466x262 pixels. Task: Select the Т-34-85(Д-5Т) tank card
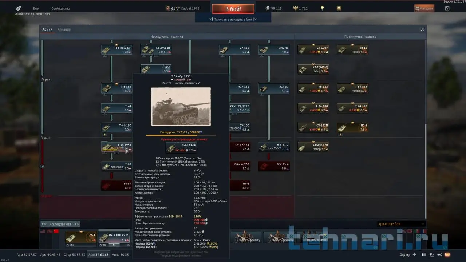coord(116,50)
